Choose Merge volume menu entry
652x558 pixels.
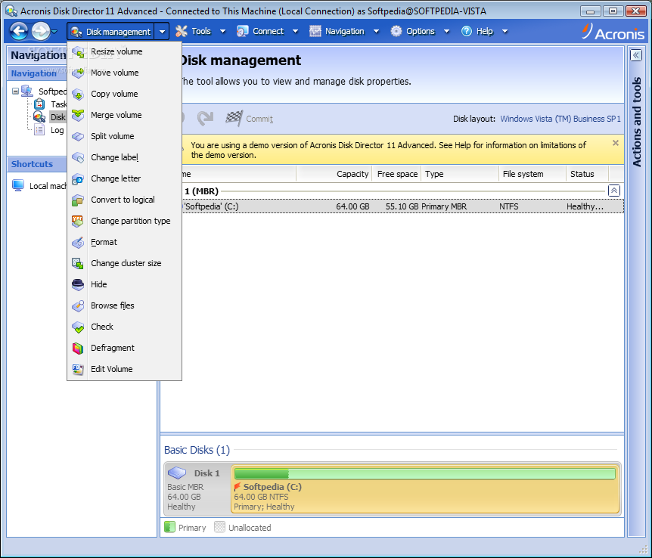(124, 115)
